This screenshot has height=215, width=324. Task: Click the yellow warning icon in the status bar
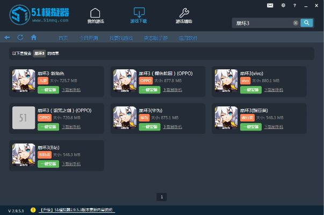click(x=33, y=210)
